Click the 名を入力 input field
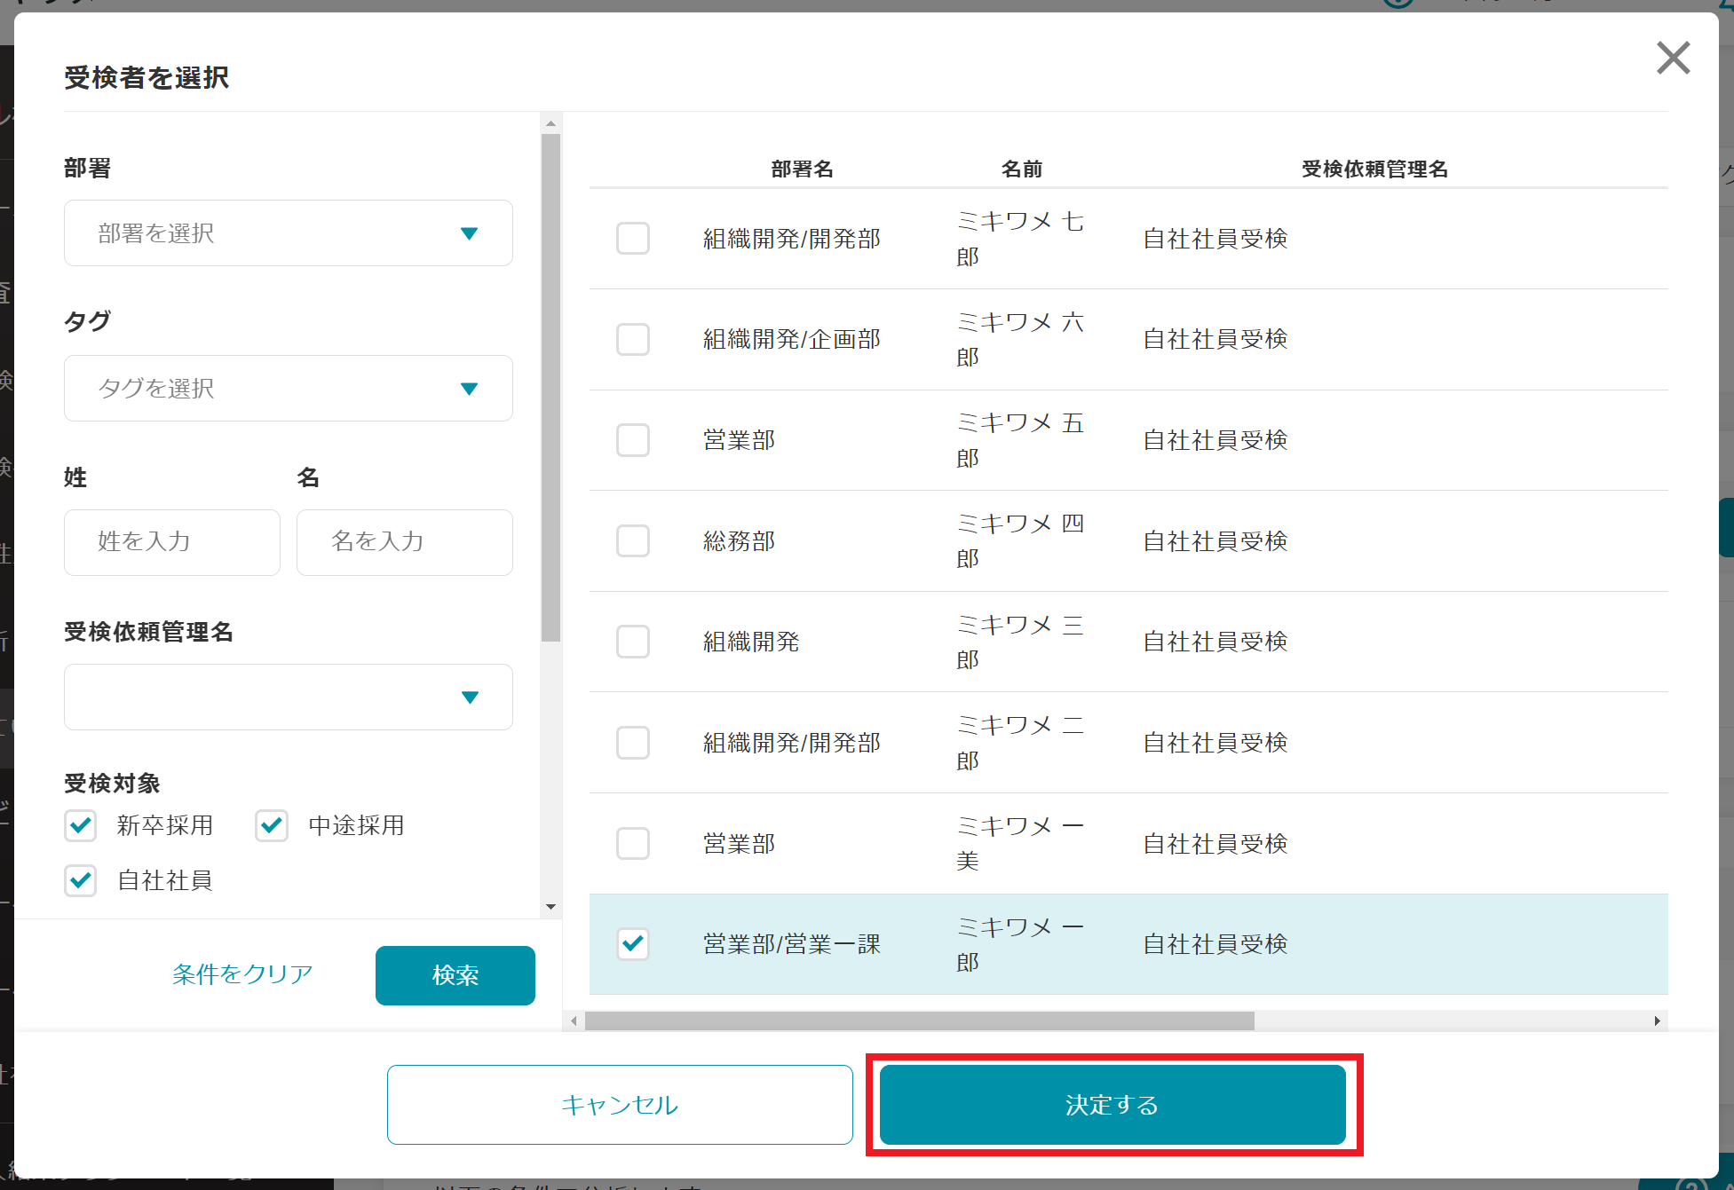 (404, 542)
